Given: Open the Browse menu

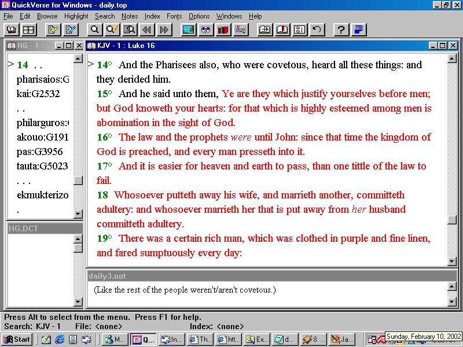Looking at the screenshot, I should coord(47,16).
